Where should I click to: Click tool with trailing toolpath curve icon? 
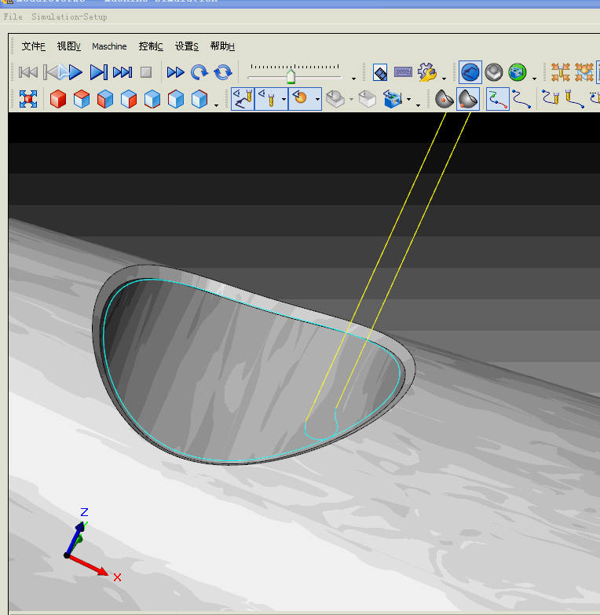pyautogui.click(x=575, y=98)
